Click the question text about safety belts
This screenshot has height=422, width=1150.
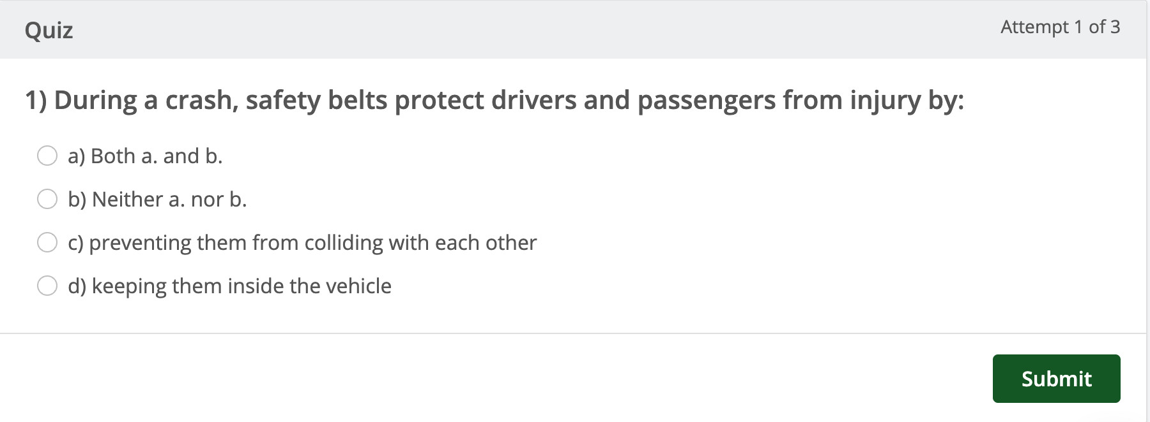(x=494, y=101)
